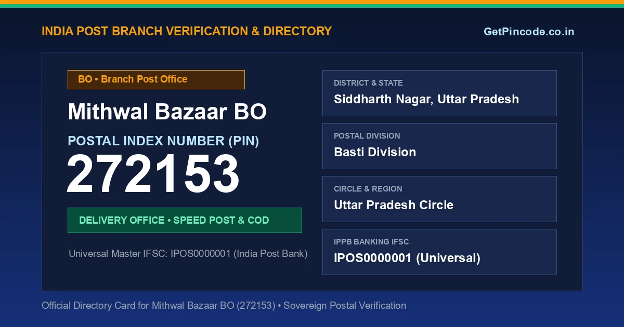The width and height of the screenshot is (624, 327).
Task: Click the GetPincode.co.in site link
Action: click(529, 32)
